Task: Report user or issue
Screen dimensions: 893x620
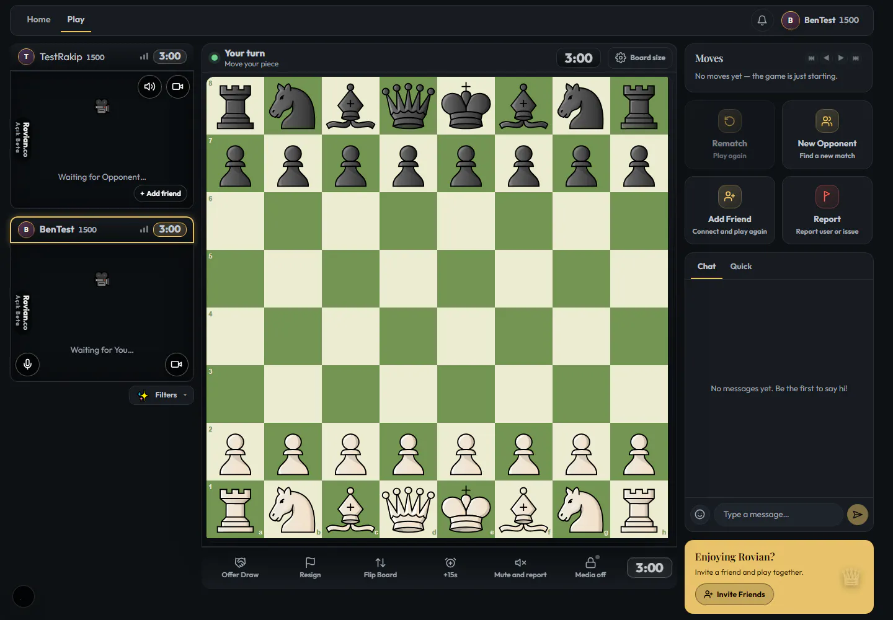Action: click(x=827, y=211)
